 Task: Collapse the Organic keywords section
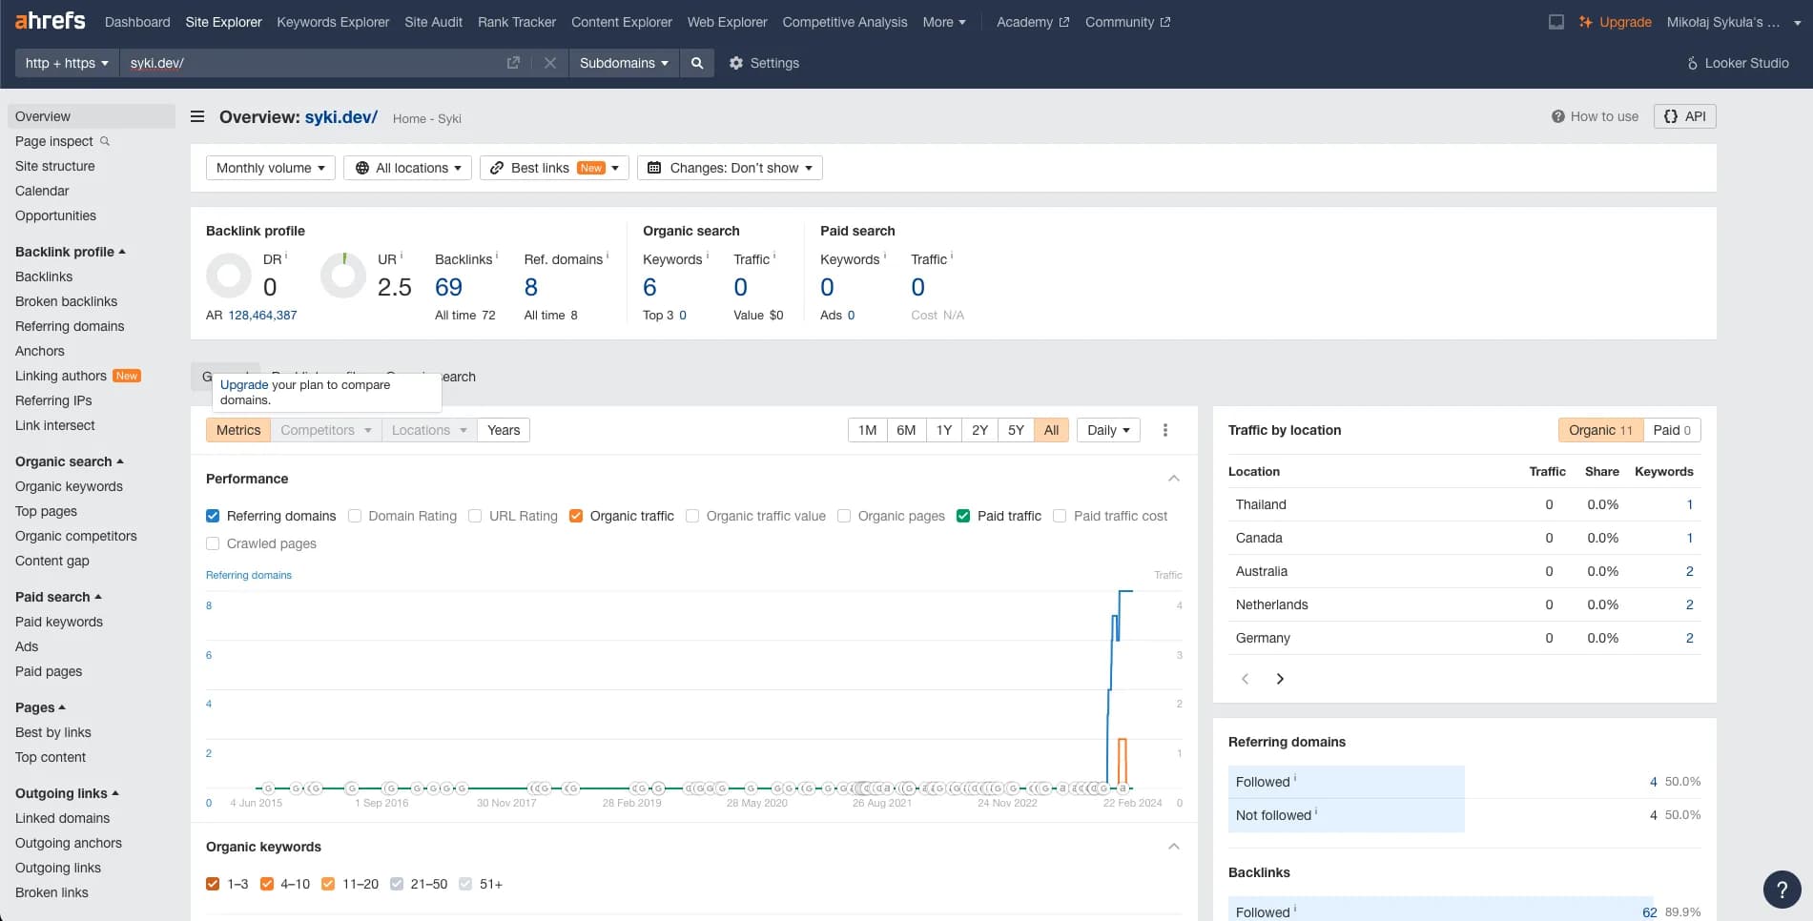1174,847
